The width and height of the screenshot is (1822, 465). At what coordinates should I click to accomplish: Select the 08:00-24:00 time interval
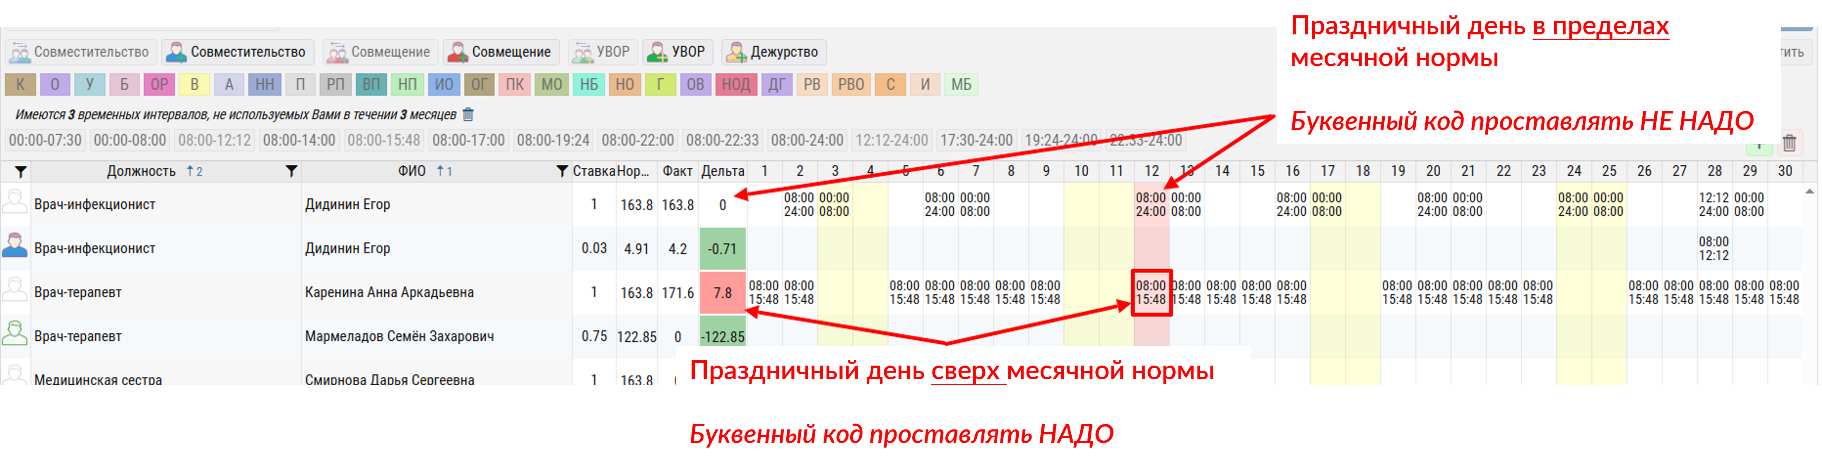[807, 140]
